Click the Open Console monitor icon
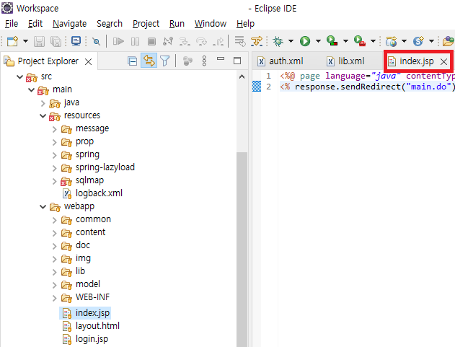This screenshot has height=347, width=455. click(76, 42)
